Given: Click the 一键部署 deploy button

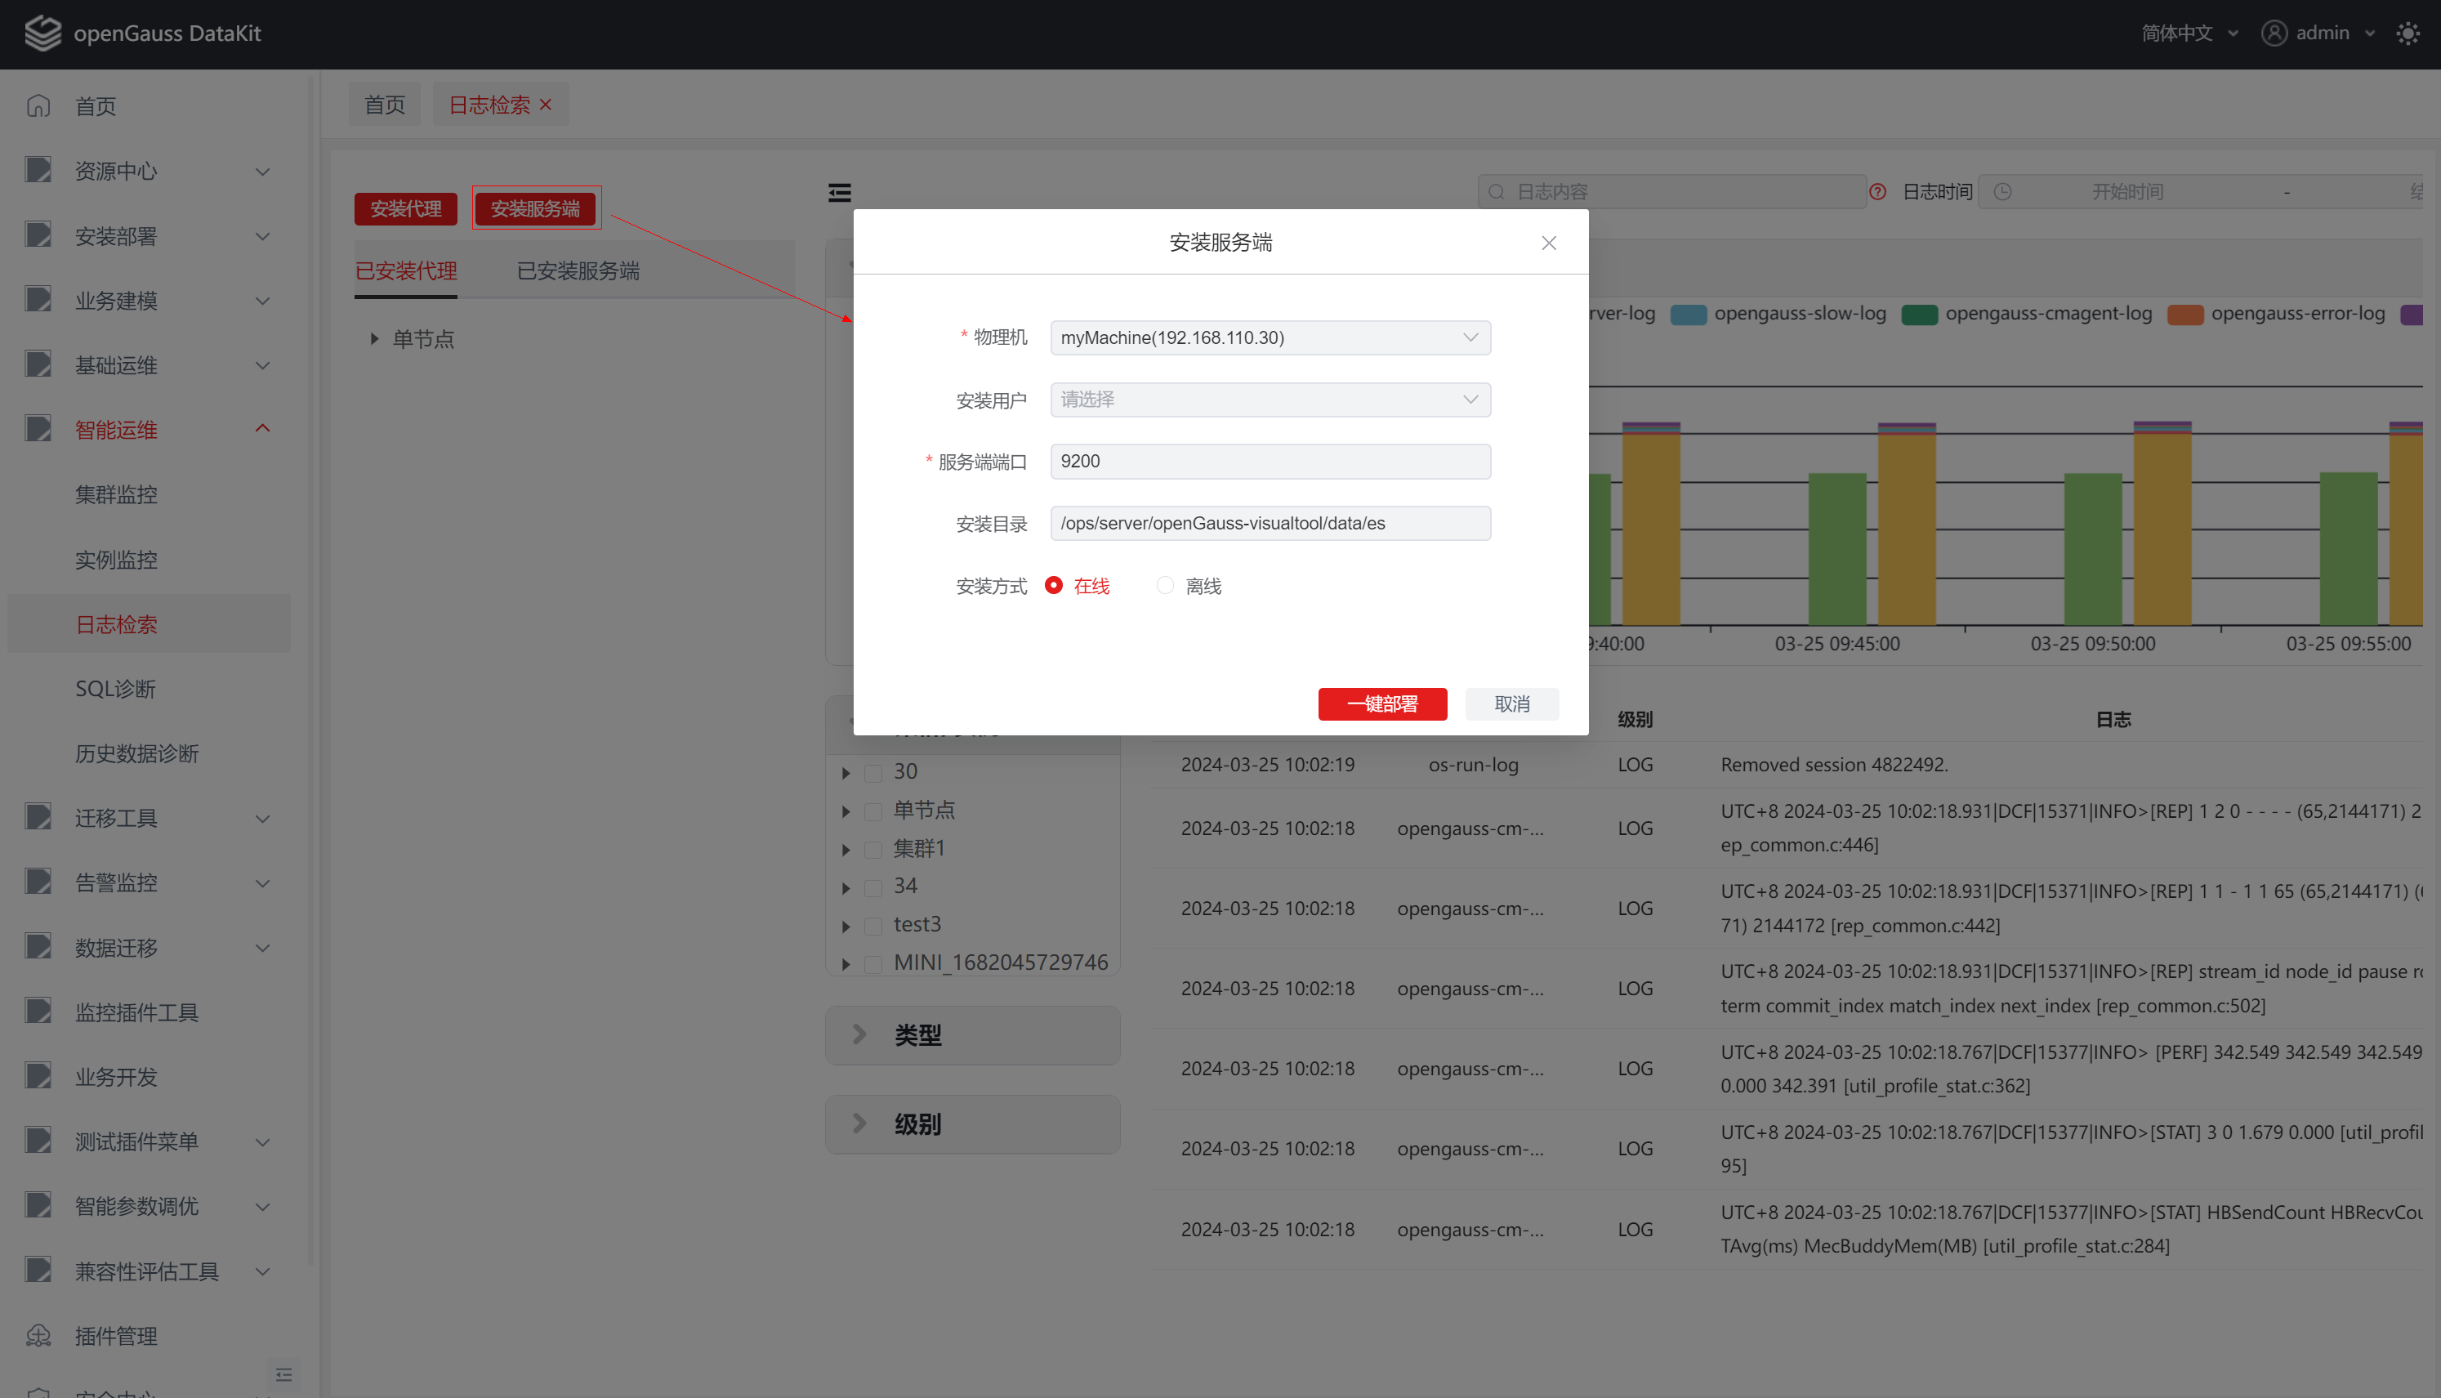Looking at the screenshot, I should [1381, 703].
